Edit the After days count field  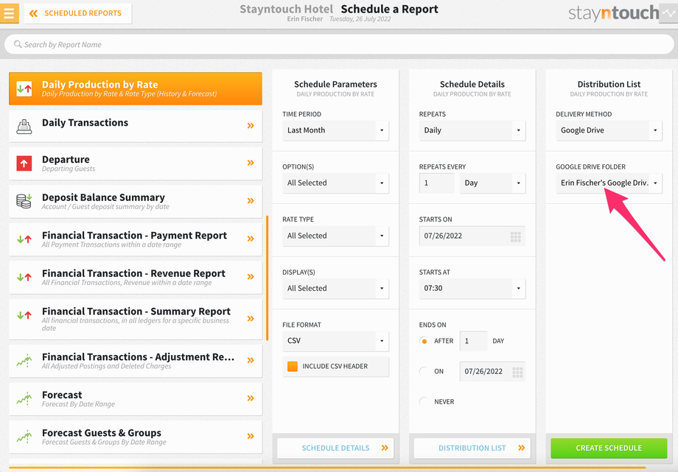pyautogui.click(x=473, y=341)
